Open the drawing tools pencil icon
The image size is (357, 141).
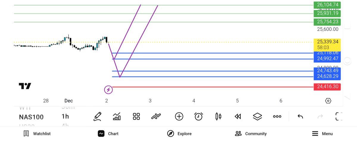tap(98, 117)
